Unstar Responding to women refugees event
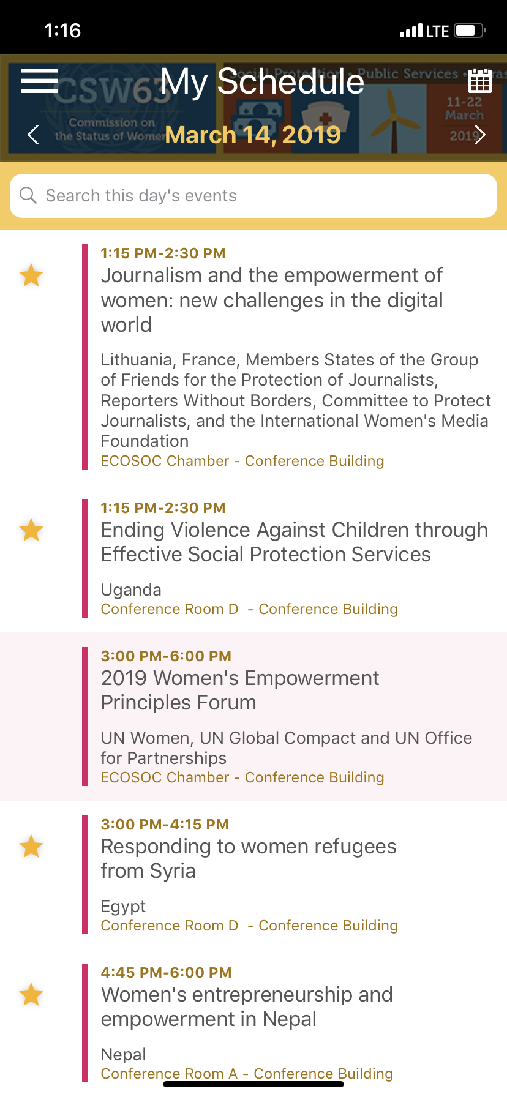Viewport: 507px width, 1097px height. tap(31, 847)
